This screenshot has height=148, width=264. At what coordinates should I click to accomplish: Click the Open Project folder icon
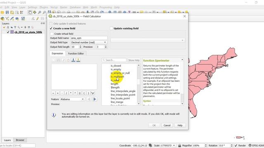[x=2, y=12]
